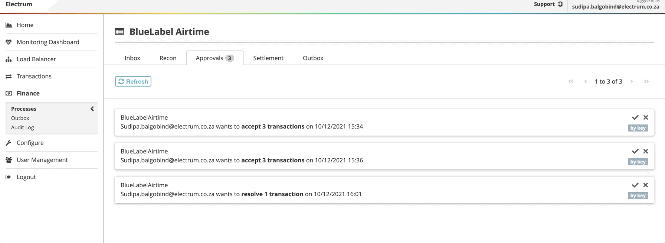The width and height of the screenshot is (665, 243).
Task: Reject the 15:36 accept transactions request
Action: pos(646,151)
